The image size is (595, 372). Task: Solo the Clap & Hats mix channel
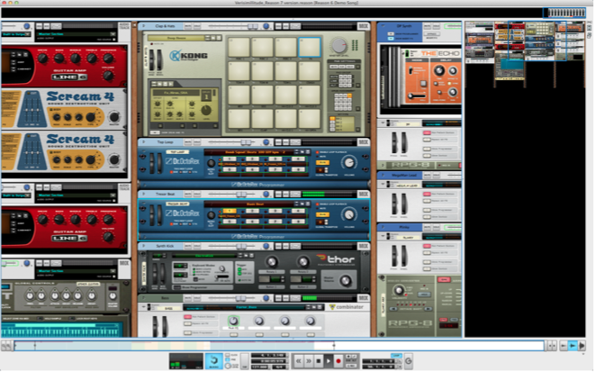(x=196, y=26)
